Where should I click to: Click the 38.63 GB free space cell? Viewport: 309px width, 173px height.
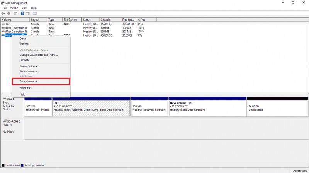pos(127,35)
